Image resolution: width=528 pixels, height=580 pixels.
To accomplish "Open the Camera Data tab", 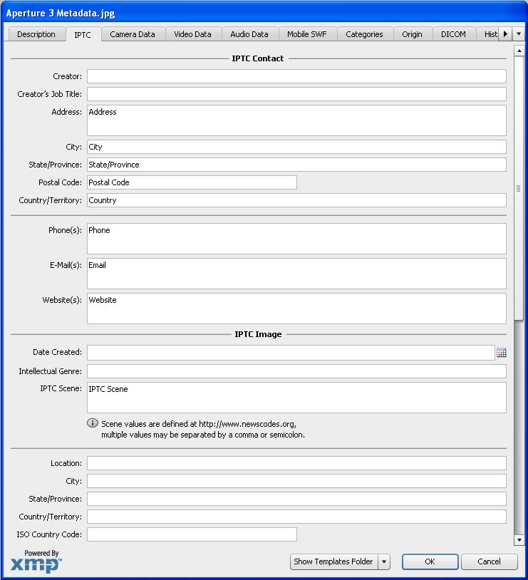I will [133, 34].
